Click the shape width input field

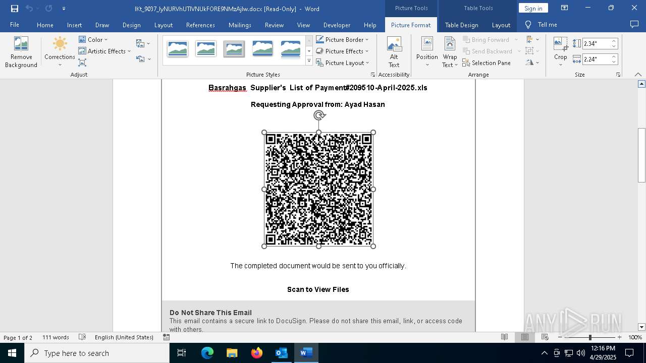click(x=596, y=59)
